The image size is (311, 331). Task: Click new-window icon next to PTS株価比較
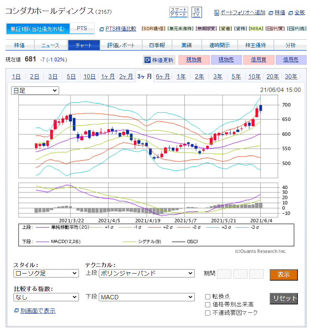pyautogui.click(x=102, y=29)
